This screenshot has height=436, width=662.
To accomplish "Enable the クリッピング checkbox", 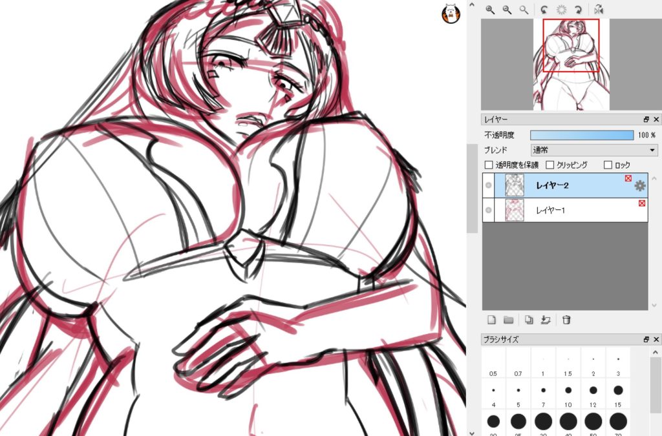I will pyautogui.click(x=551, y=165).
